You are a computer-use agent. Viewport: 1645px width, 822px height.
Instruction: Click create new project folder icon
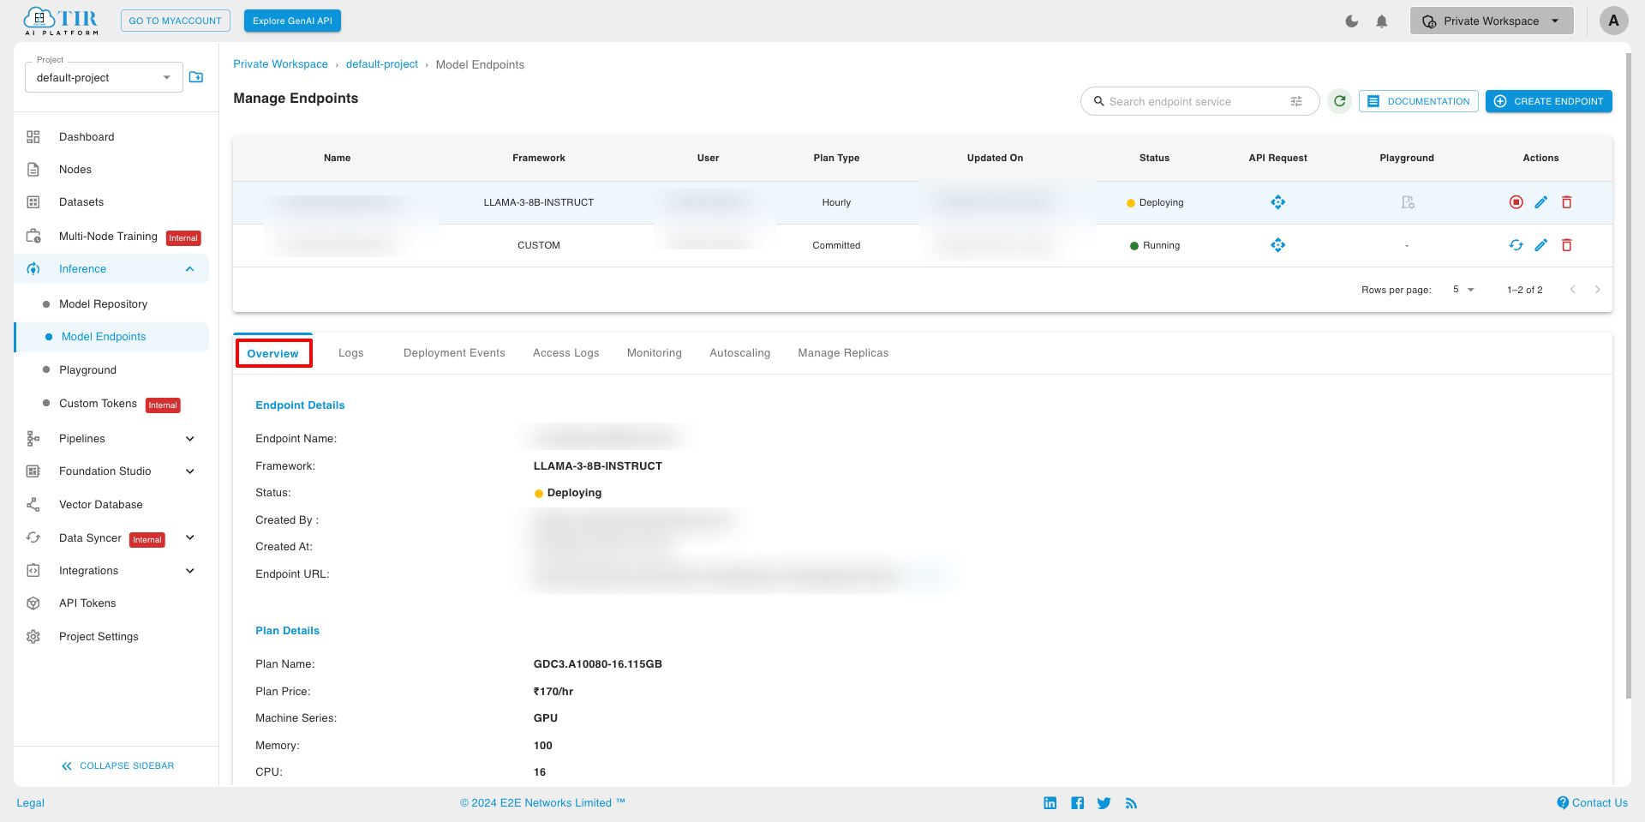click(196, 77)
